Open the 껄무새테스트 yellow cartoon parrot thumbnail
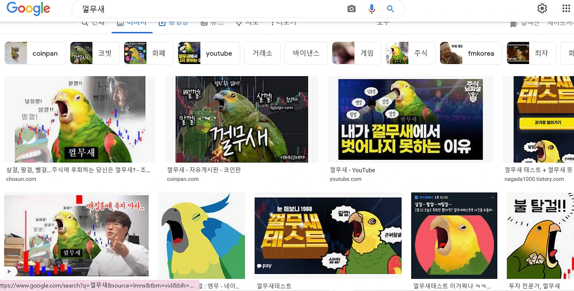This screenshot has height=291, width=574. (328, 236)
